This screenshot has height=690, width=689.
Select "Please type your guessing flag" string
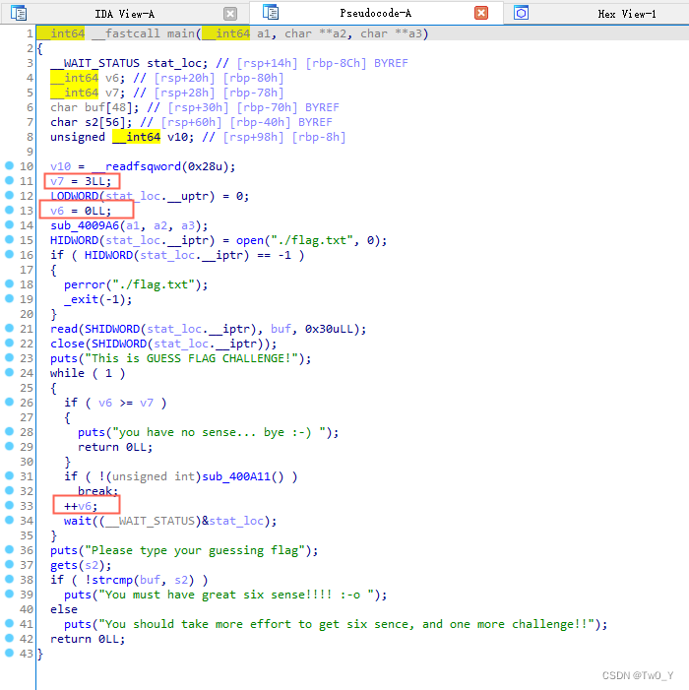[x=195, y=550]
